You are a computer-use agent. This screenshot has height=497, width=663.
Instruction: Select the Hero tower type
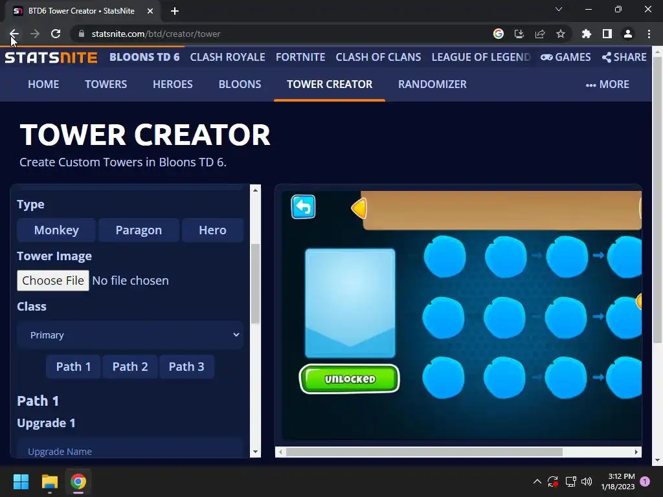212,230
